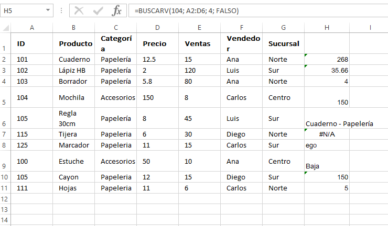Screen dimensions: 388x226
Task: Click the formula bar vertical dots handle
Action: click(x=61, y=10)
